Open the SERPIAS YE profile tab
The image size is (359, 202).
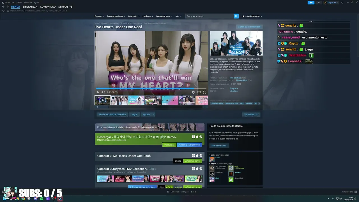(65, 7)
